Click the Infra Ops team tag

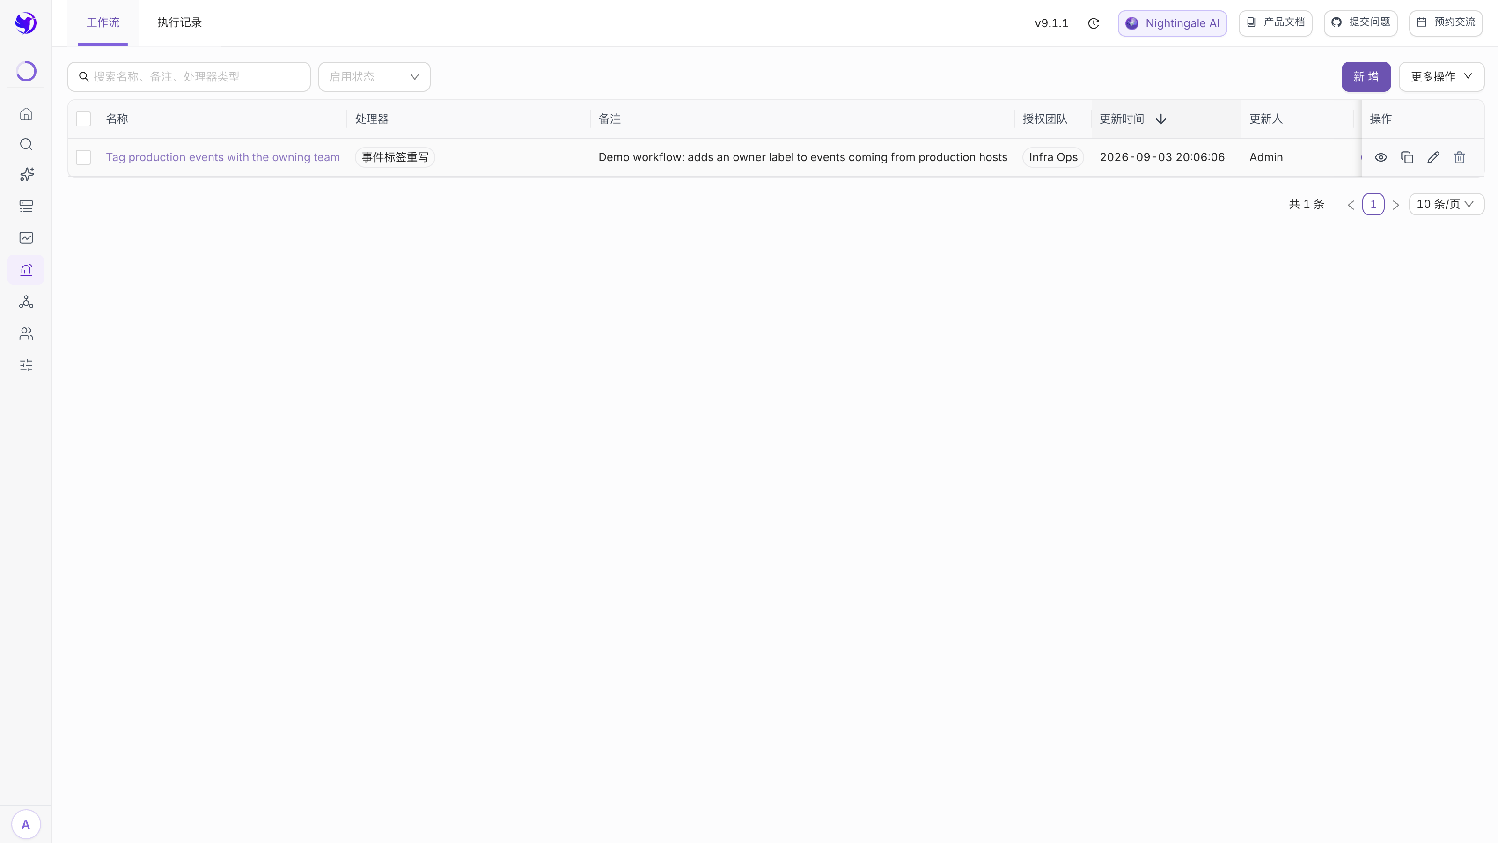pyautogui.click(x=1053, y=158)
